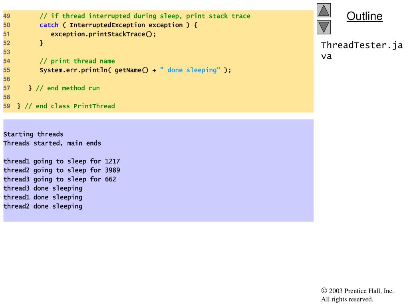Select the catch keyword on line 50
This screenshot has height=307, width=409.
point(49,25)
